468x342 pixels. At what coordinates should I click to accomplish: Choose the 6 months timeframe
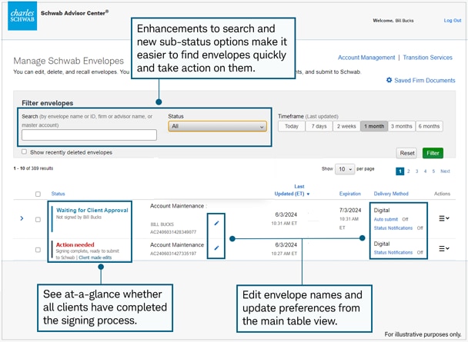coord(429,126)
